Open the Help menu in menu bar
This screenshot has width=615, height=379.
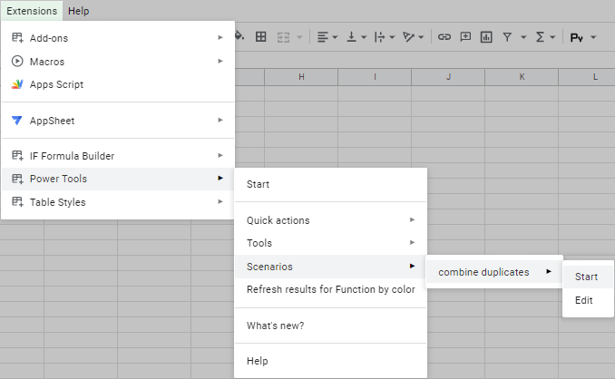point(78,11)
